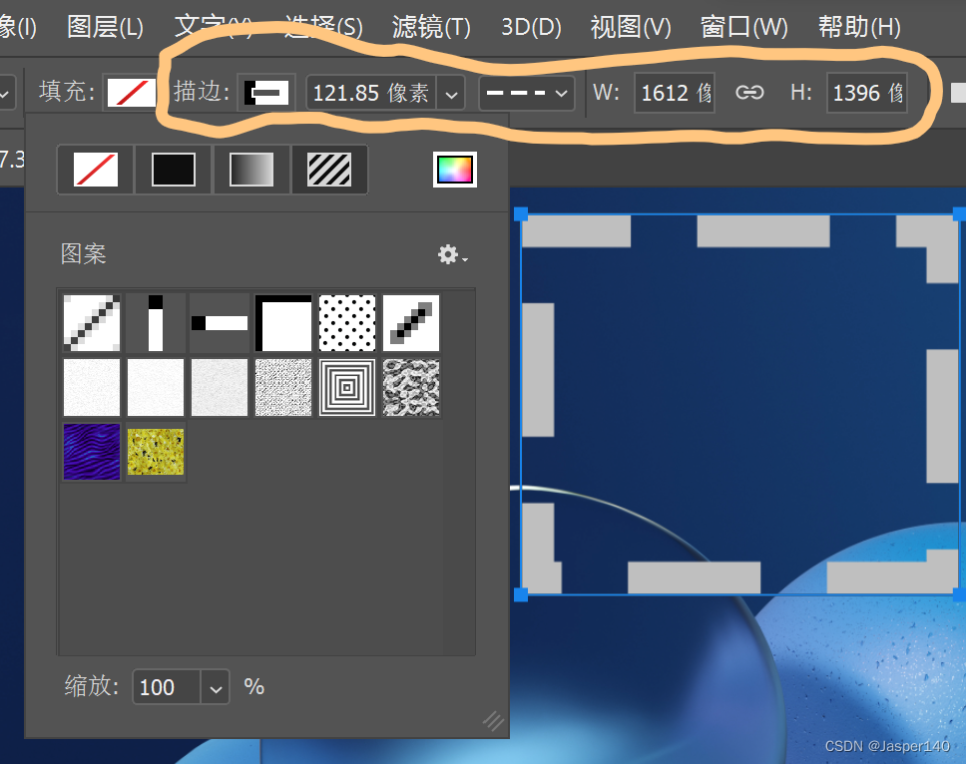This screenshot has width=966, height=764.
Task: Select the vertical black-topped bar pattern
Action: click(x=156, y=322)
